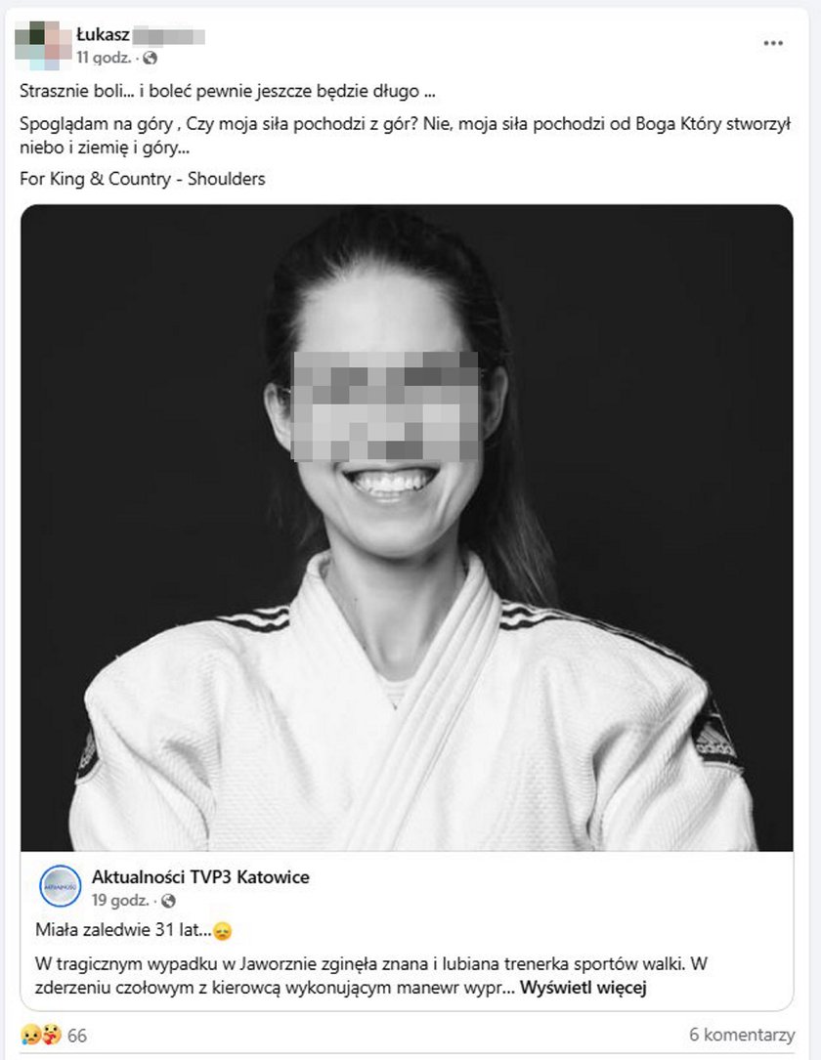Click the 11 godz. post timestamp
Viewport: 821px width, 1060px height.
pyautogui.click(x=104, y=59)
